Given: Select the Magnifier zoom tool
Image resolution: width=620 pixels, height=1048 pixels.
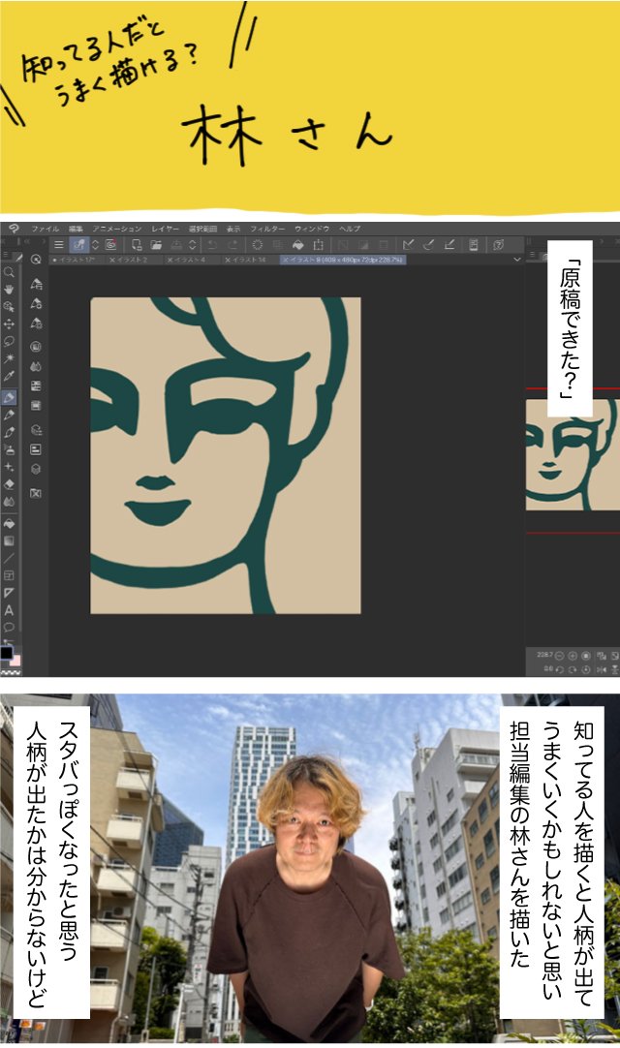Looking at the screenshot, I should [9, 272].
